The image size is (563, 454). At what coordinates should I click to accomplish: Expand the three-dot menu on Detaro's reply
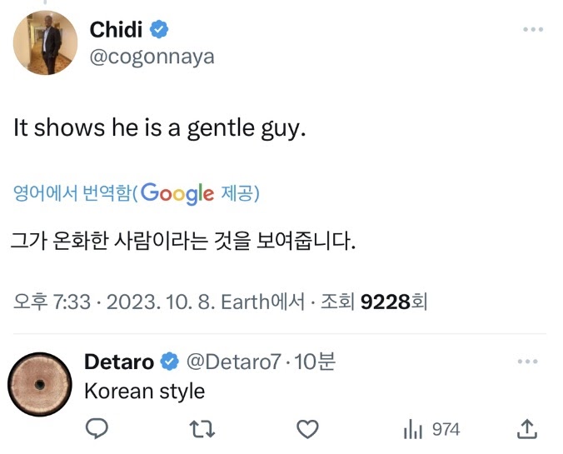point(528,362)
